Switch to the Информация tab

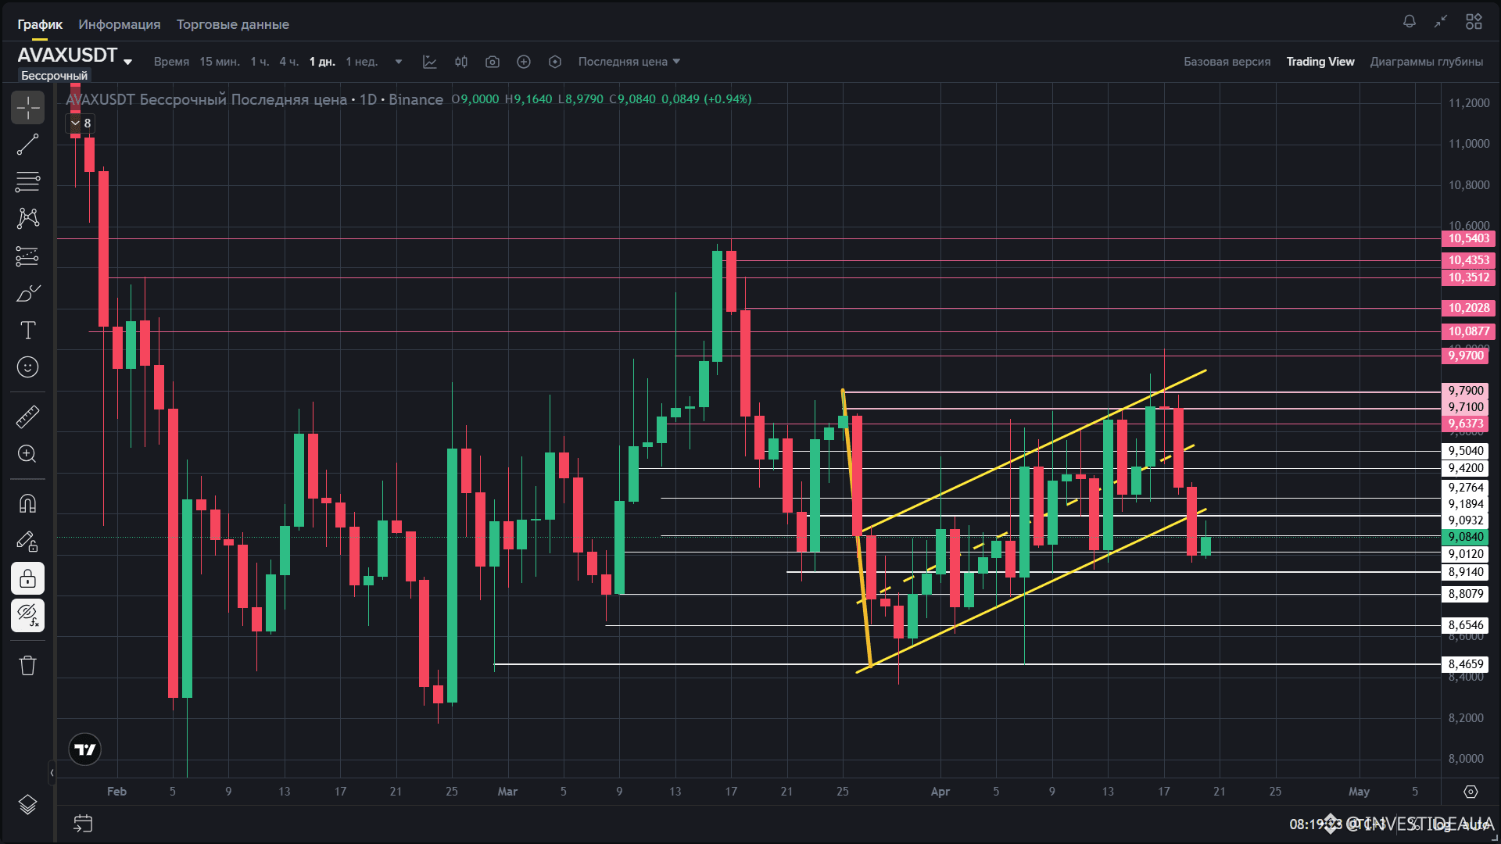coord(119,24)
